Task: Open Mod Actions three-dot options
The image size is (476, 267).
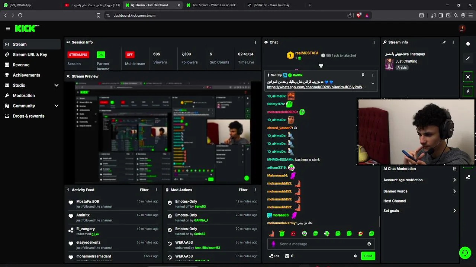Action: pyautogui.click(x=255, y=190)
